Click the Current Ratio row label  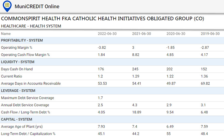[11, 76]
